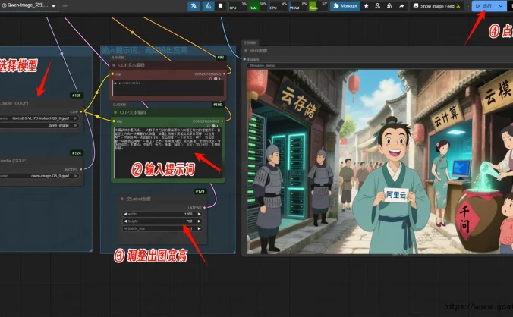513x317 pixels.
Task: Click next arrow on Qwen2.5-VL model selector
Action: (76, 118)
